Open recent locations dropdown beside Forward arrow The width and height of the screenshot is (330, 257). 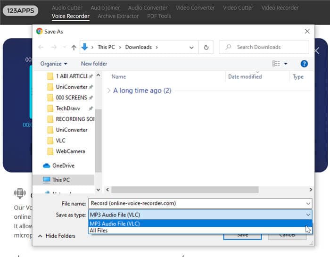pos(65,47)
